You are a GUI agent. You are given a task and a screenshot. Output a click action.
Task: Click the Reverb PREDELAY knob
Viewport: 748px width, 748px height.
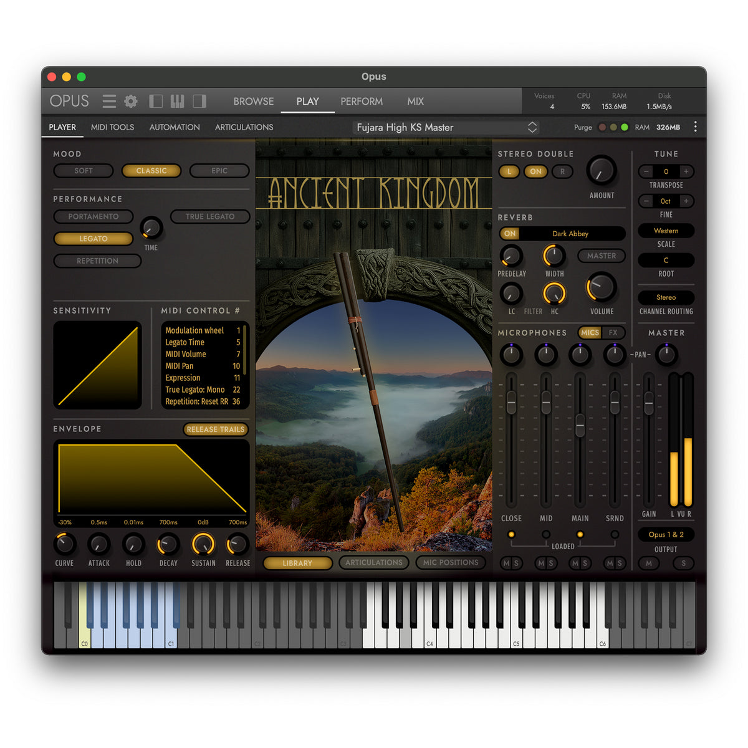[x=511, y=256]
